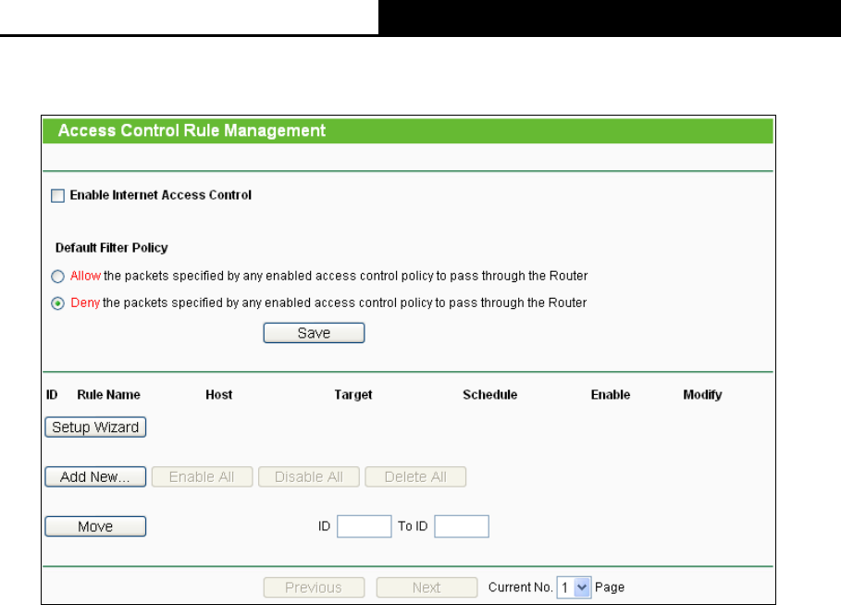Image resolution: width=841 pixels, height=605 pixels.
Task: Click the Target column header
Action: (x=352, y=395)
